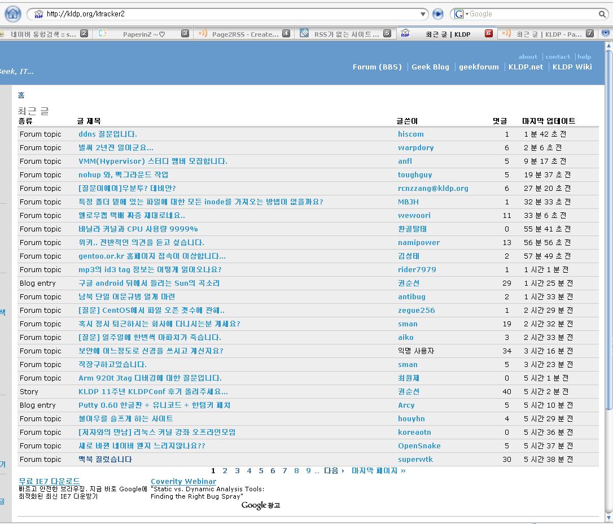This screenshot has width=613, height=524.
Task: Go to page 2 of the list
Action: click(x=225, y=471)
